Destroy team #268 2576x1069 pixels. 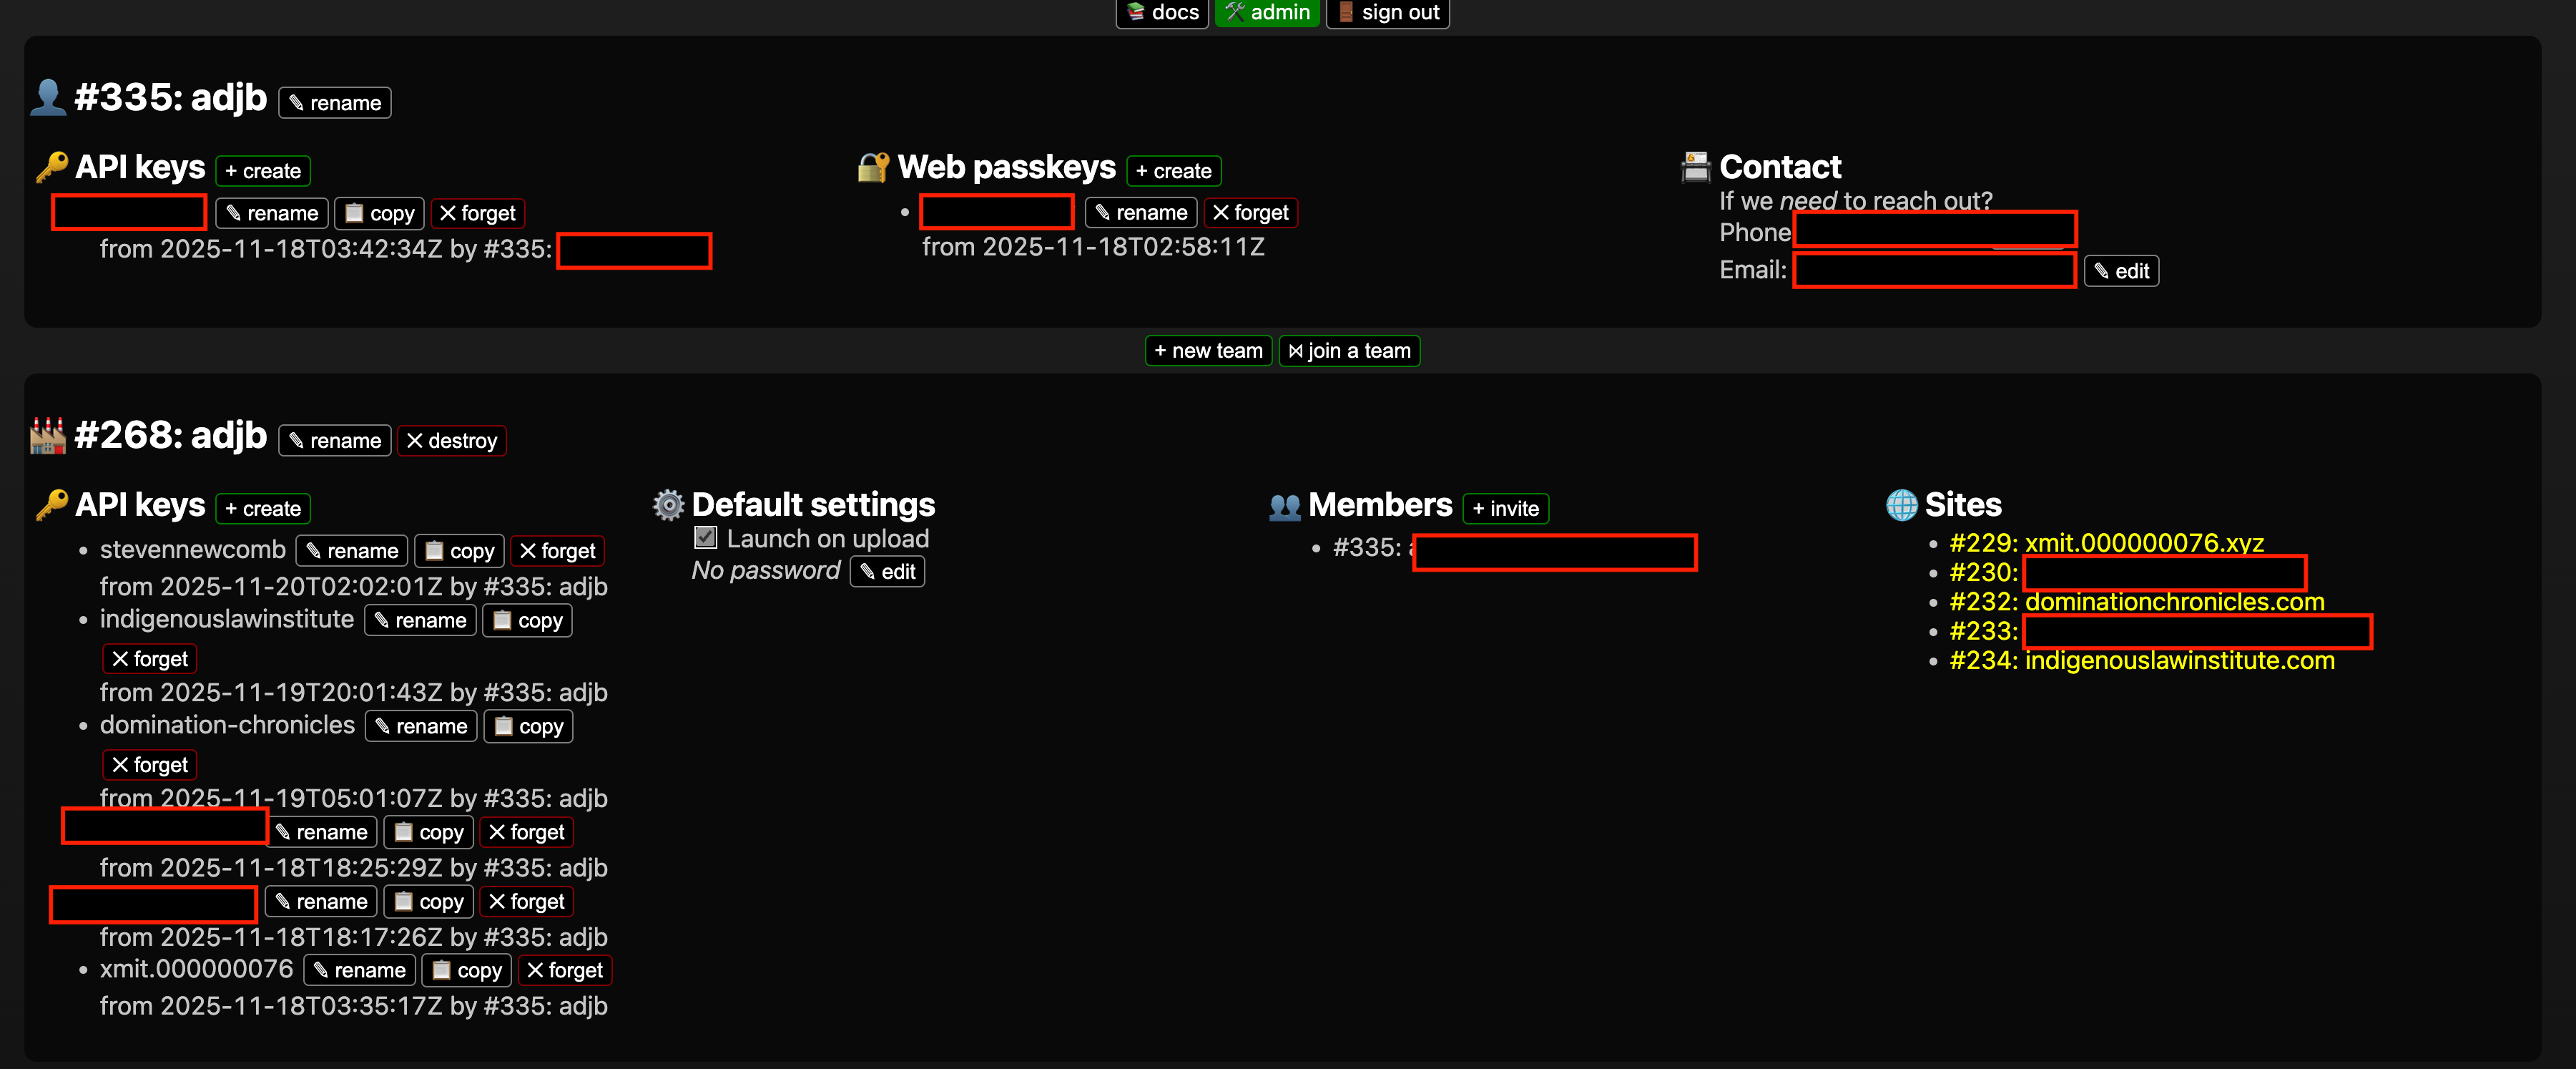coord(452,439)
